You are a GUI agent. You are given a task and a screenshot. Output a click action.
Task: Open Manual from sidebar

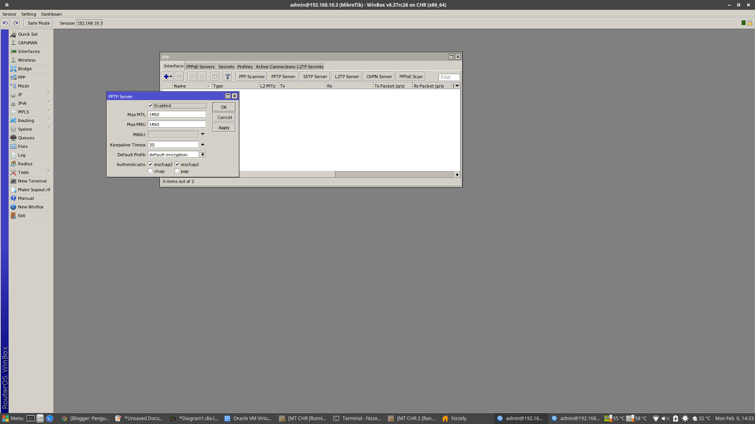coord(31,198)
